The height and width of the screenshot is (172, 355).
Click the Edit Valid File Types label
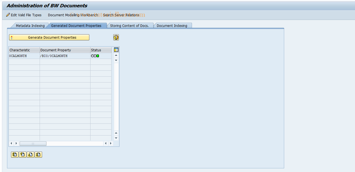pyautogui.click(x=26, y=15)
